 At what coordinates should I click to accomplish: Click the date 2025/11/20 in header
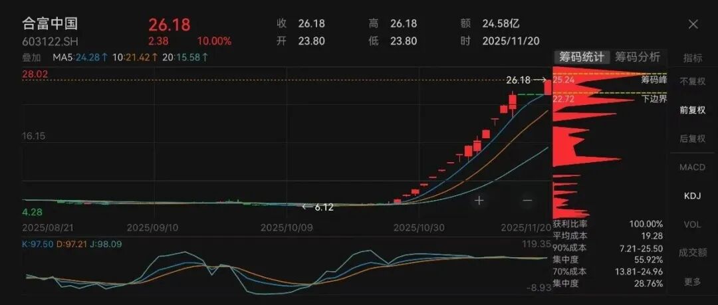pos(511,41)
